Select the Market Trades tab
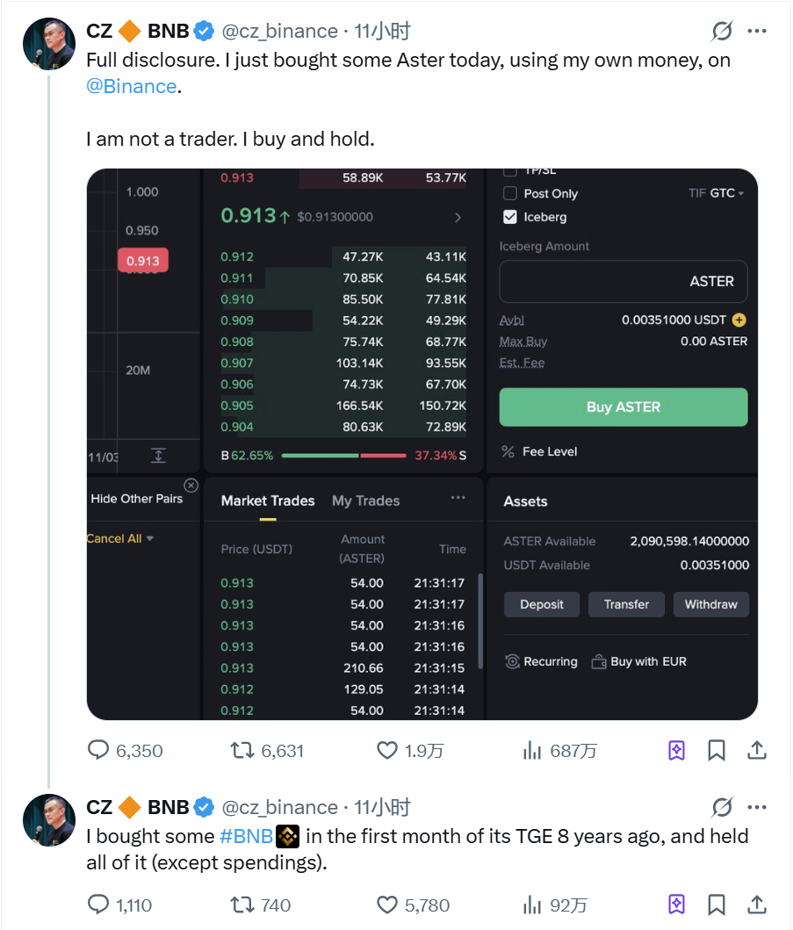This screenshot has width=793, height=930. [268, 501]
